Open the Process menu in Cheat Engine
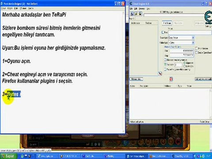The height and width of the screenshot is (159, 212). pyautogui.click(x=142, y=9)
